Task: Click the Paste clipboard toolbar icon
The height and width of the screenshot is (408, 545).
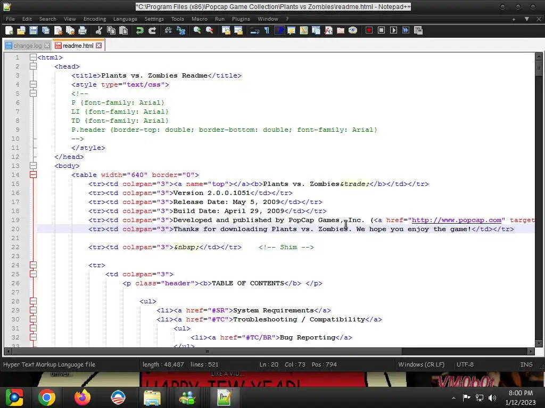Action: (x=123, y=30)
